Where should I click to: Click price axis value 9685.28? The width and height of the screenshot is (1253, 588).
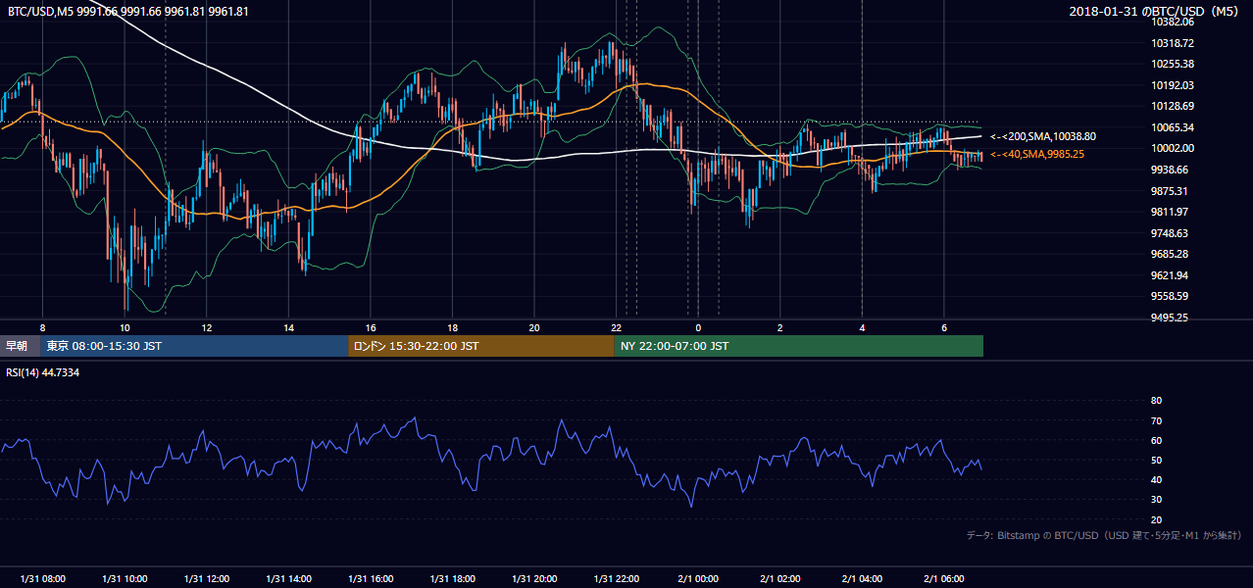pyautogui.click(x=1170, y=254)
